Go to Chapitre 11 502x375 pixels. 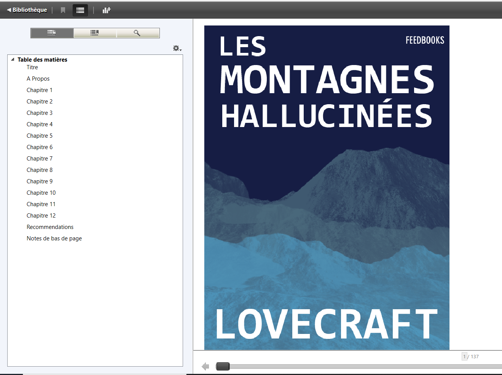41,204
